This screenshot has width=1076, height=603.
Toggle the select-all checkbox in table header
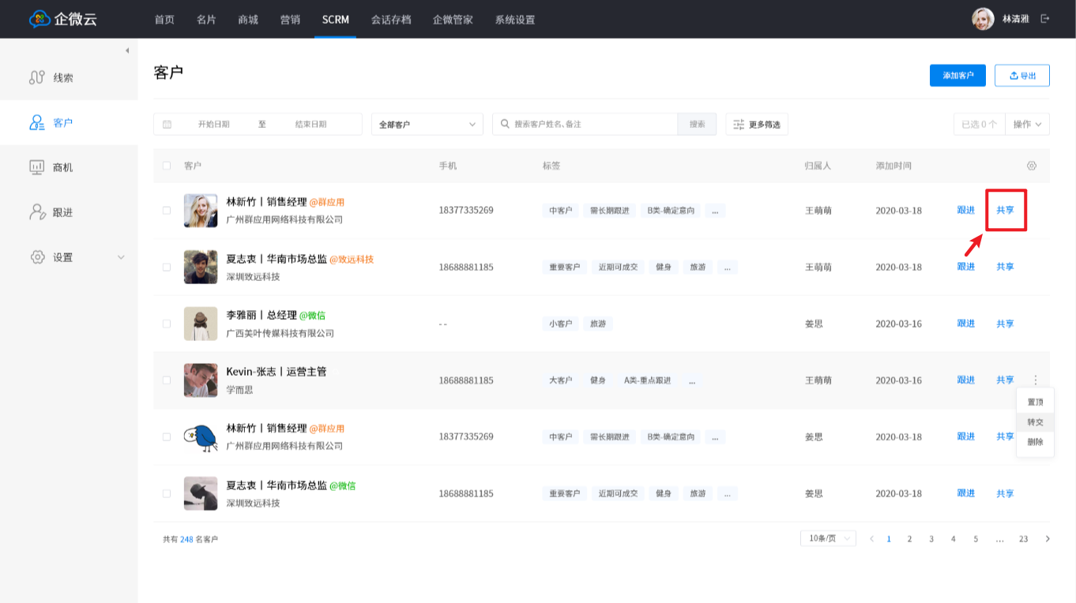click(167, 166)
